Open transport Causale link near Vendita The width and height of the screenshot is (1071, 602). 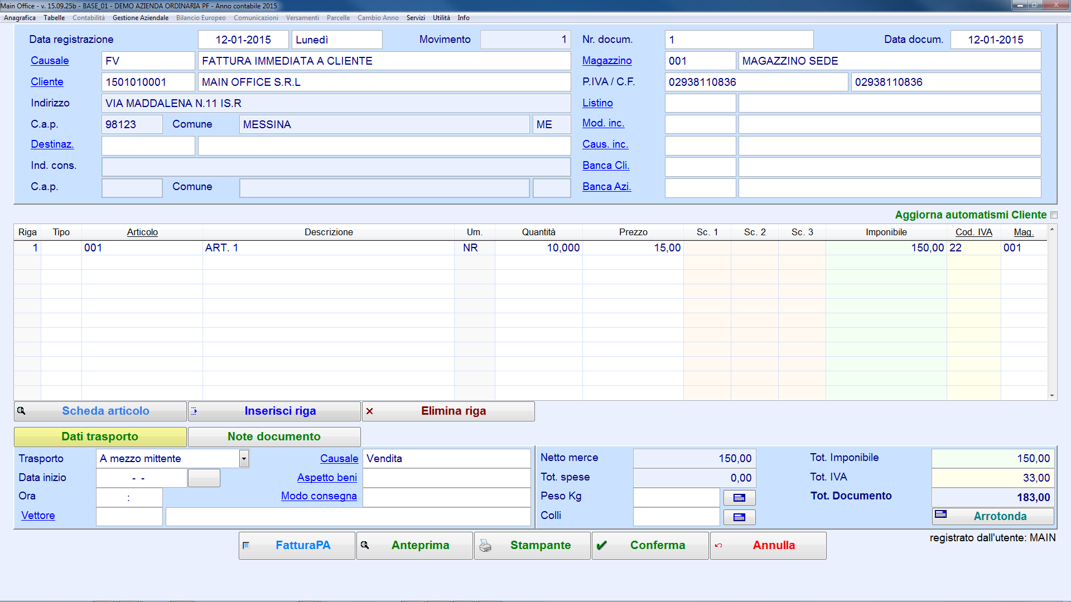(x=339, y=459)
